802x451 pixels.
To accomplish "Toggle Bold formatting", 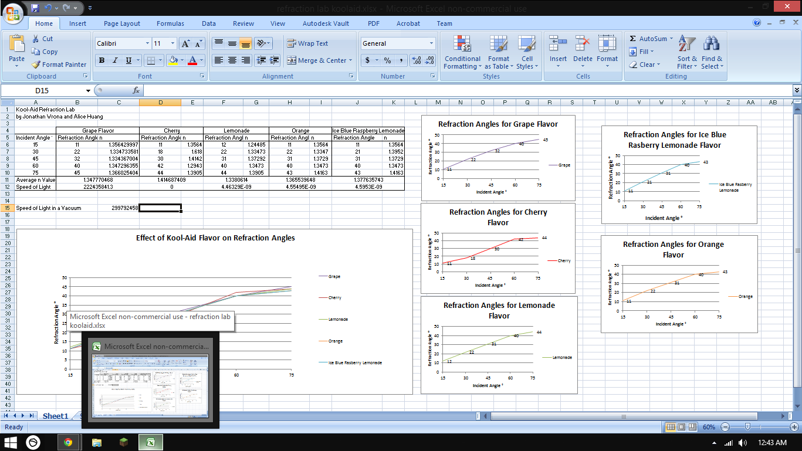I will point(101,60).
